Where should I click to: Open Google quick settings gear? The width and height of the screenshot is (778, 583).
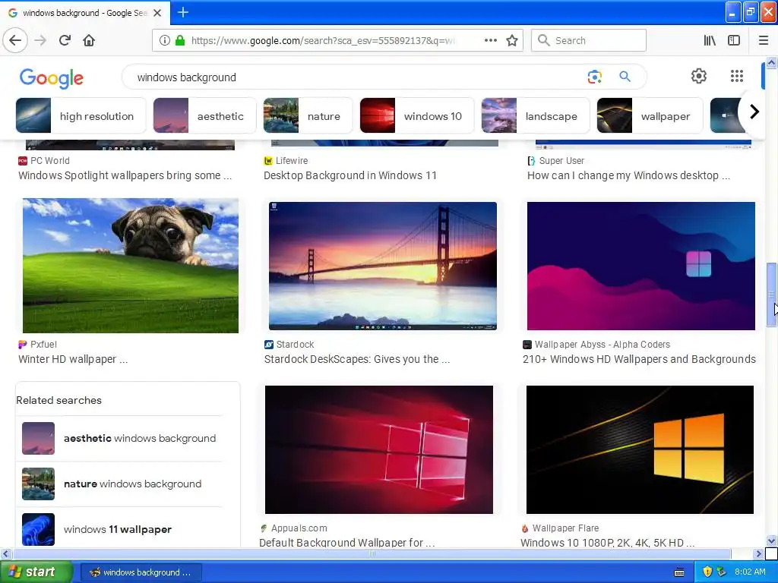[x=699, y=76]
